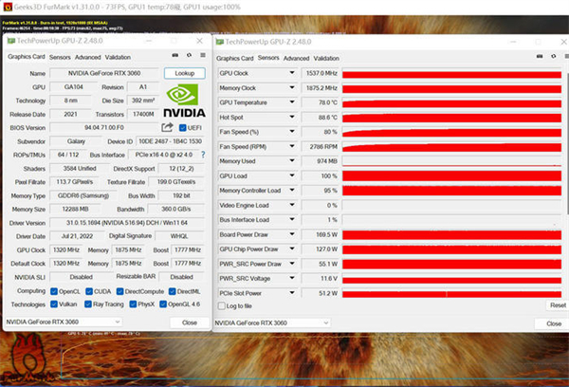This screenshot has width=569, height=387.
Task: Toggle the CUDA checkbox
Action: 89,291
